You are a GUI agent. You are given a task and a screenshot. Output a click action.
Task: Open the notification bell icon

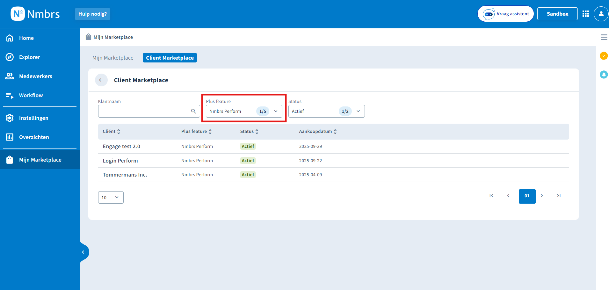tap(604, 75)
